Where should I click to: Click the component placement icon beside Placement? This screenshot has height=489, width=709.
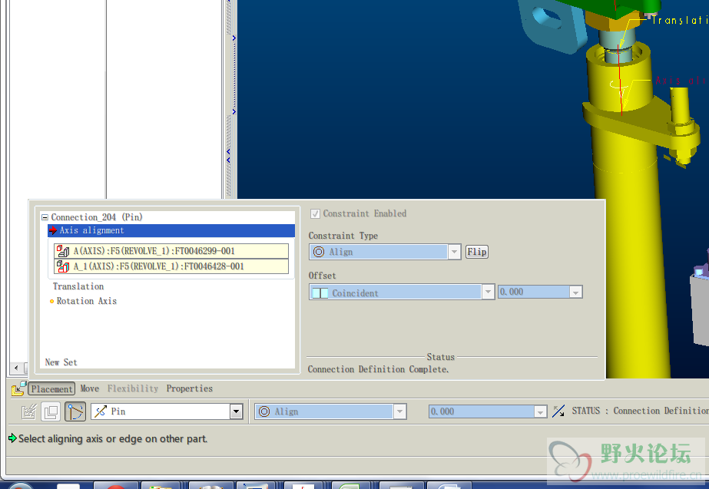18,388
